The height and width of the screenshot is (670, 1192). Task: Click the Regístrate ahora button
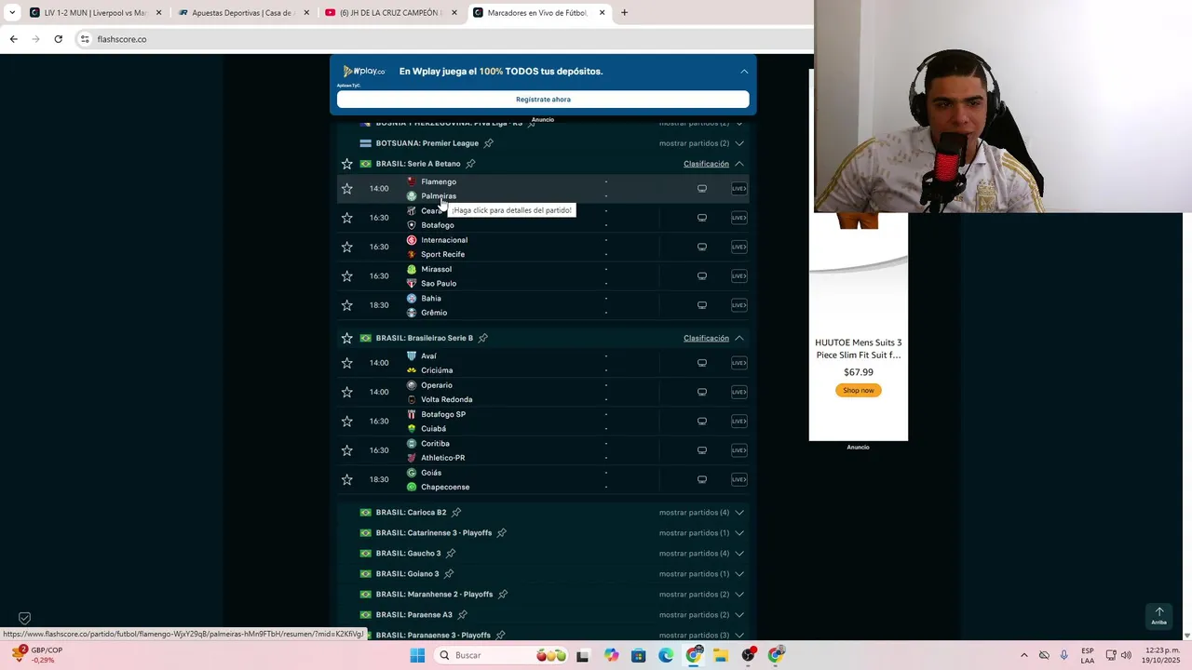(543, 100)
